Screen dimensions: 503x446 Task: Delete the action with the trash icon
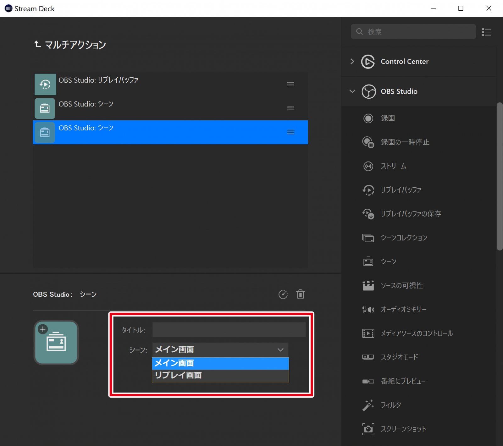click(x=301, y=294)
